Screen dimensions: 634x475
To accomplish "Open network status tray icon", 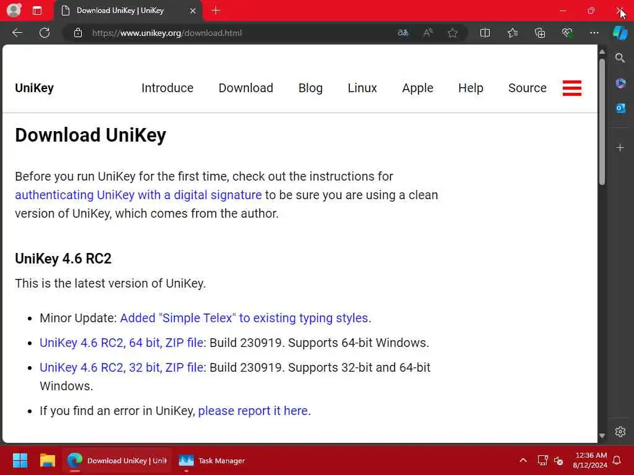I will click(542, 460).
